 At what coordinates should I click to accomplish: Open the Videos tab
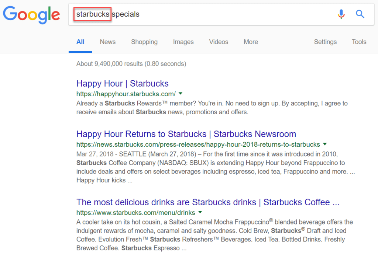click(219, 42)
